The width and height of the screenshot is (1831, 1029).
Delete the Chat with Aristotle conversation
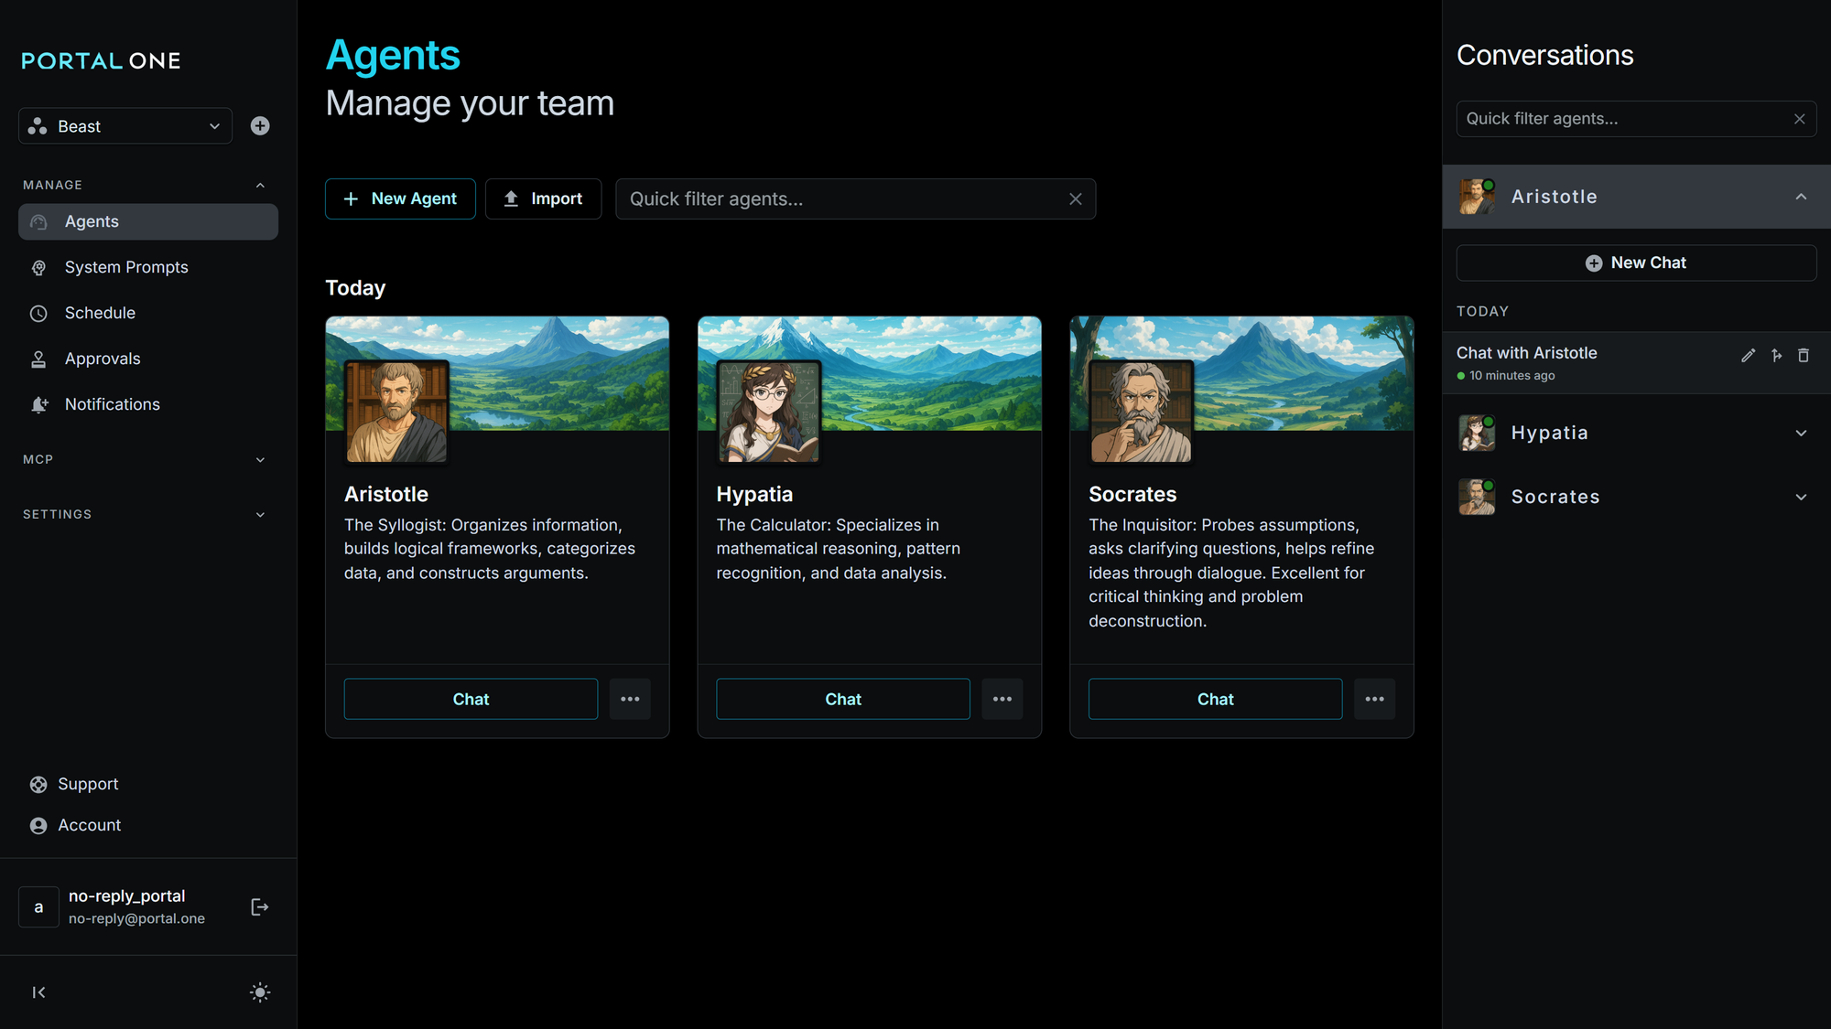pyautogui.click(x=1803, y=356)
